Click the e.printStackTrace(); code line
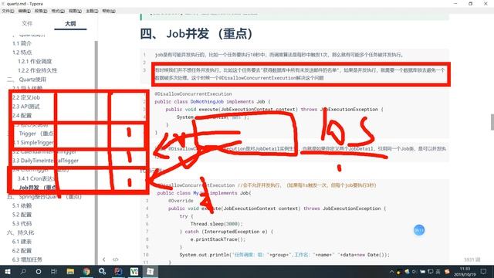 click(218, 239)
